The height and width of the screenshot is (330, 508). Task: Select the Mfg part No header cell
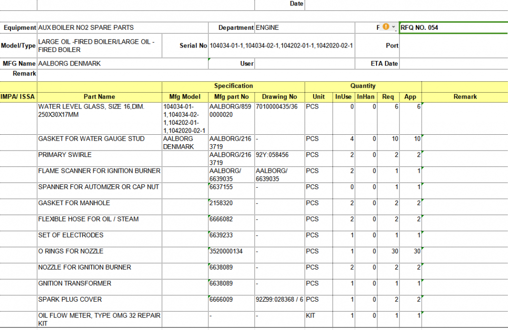[x=231, y=97]
